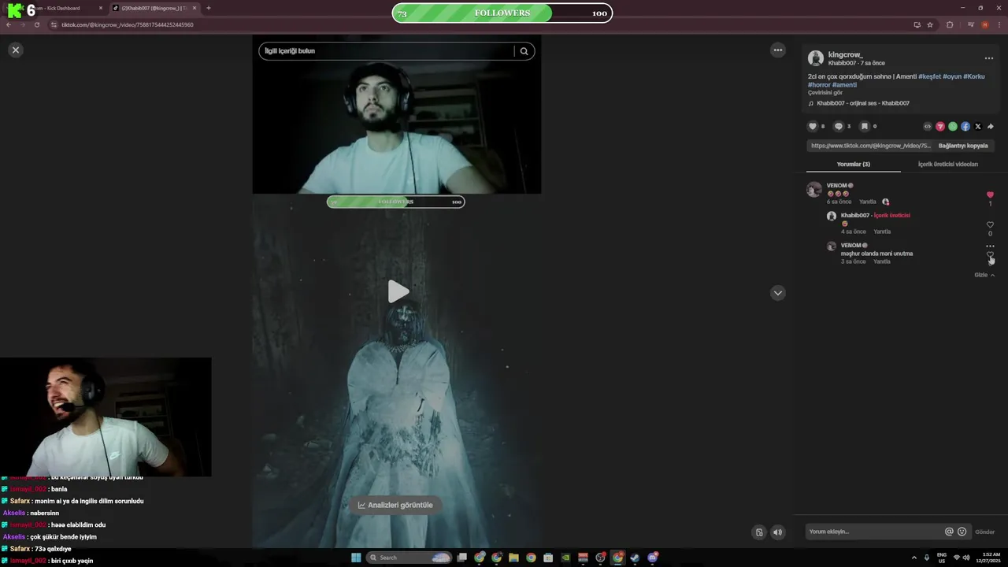1008x567 pixels.
Task: Open kingcrow_ profile avatar
Action: [816, 58]
